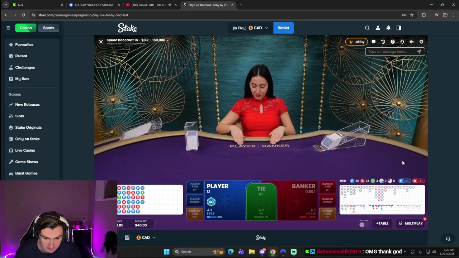The image size is (459, 258).
Task: Open the game chat bubble icon
Action: tap(373, 42)
